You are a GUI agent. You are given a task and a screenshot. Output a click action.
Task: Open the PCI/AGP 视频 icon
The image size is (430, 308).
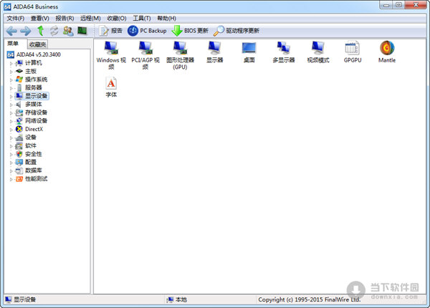(145, 55)
